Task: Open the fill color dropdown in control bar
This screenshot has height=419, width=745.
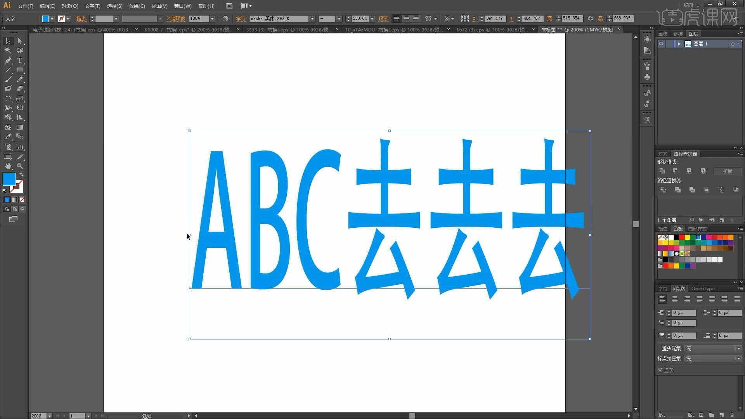Action: 52,19
